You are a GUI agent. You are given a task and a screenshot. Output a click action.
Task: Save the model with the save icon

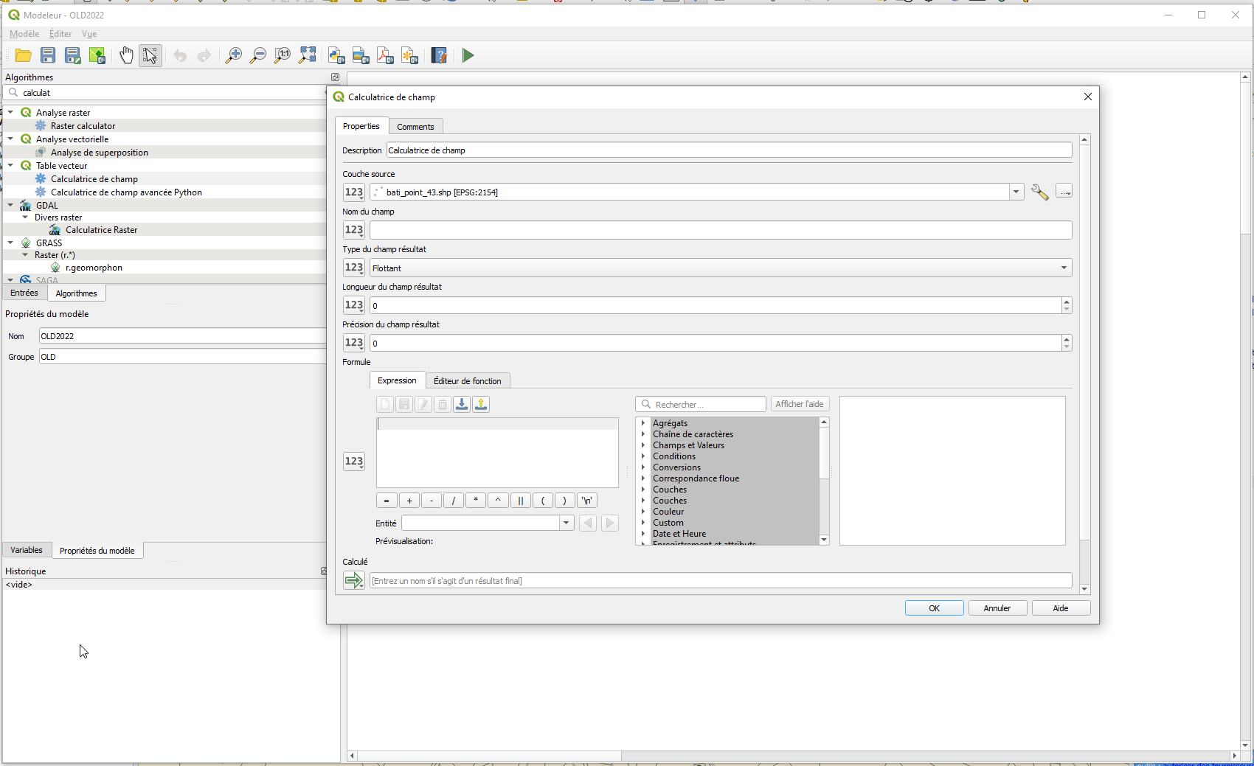47,55
